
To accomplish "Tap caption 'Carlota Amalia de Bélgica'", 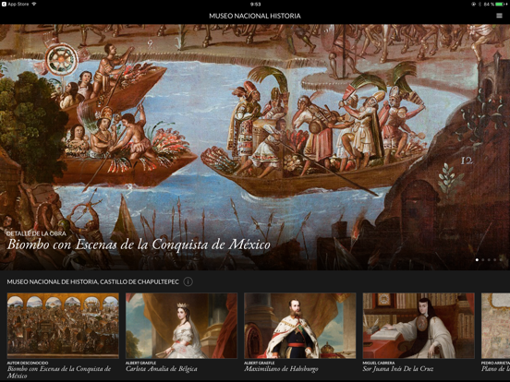I will click(x=162, y=369).
